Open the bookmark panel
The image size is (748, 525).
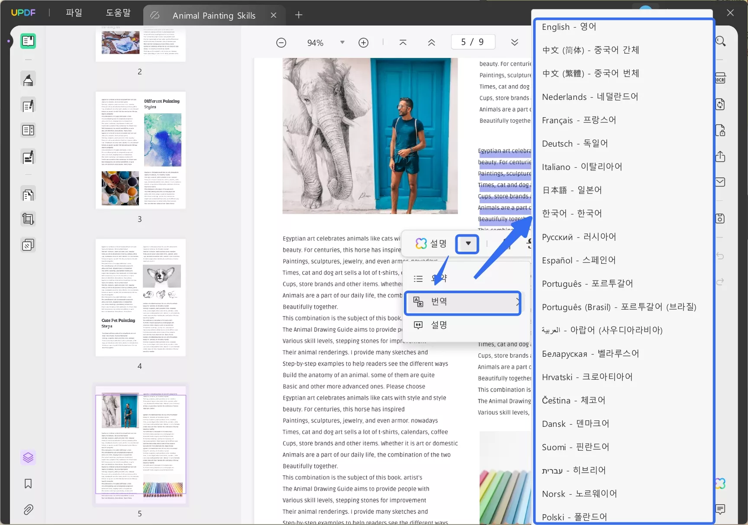pyautogui.click(x=28, y=483)
